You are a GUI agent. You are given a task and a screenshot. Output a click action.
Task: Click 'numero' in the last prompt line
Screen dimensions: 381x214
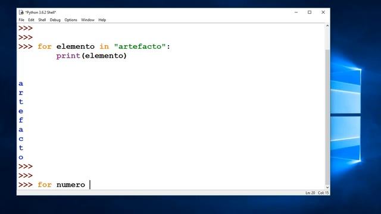click(71, 185)
